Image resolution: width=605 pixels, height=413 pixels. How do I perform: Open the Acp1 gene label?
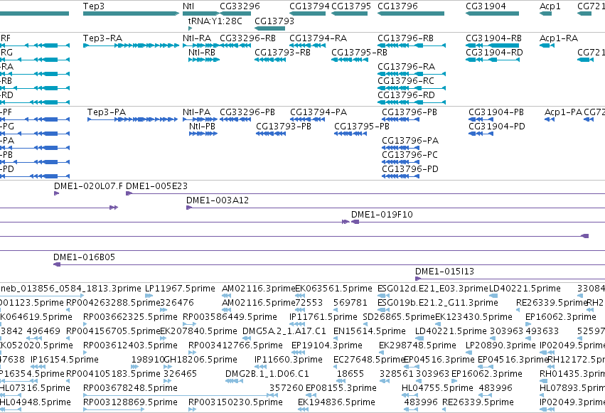click(550, 6)
